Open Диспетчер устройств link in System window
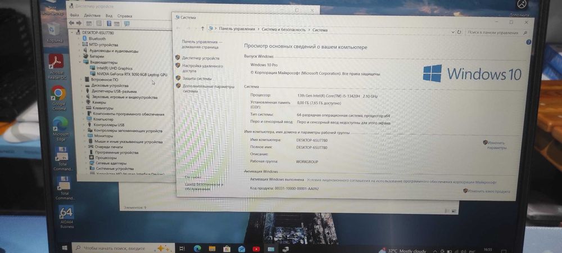 point(201,58)
